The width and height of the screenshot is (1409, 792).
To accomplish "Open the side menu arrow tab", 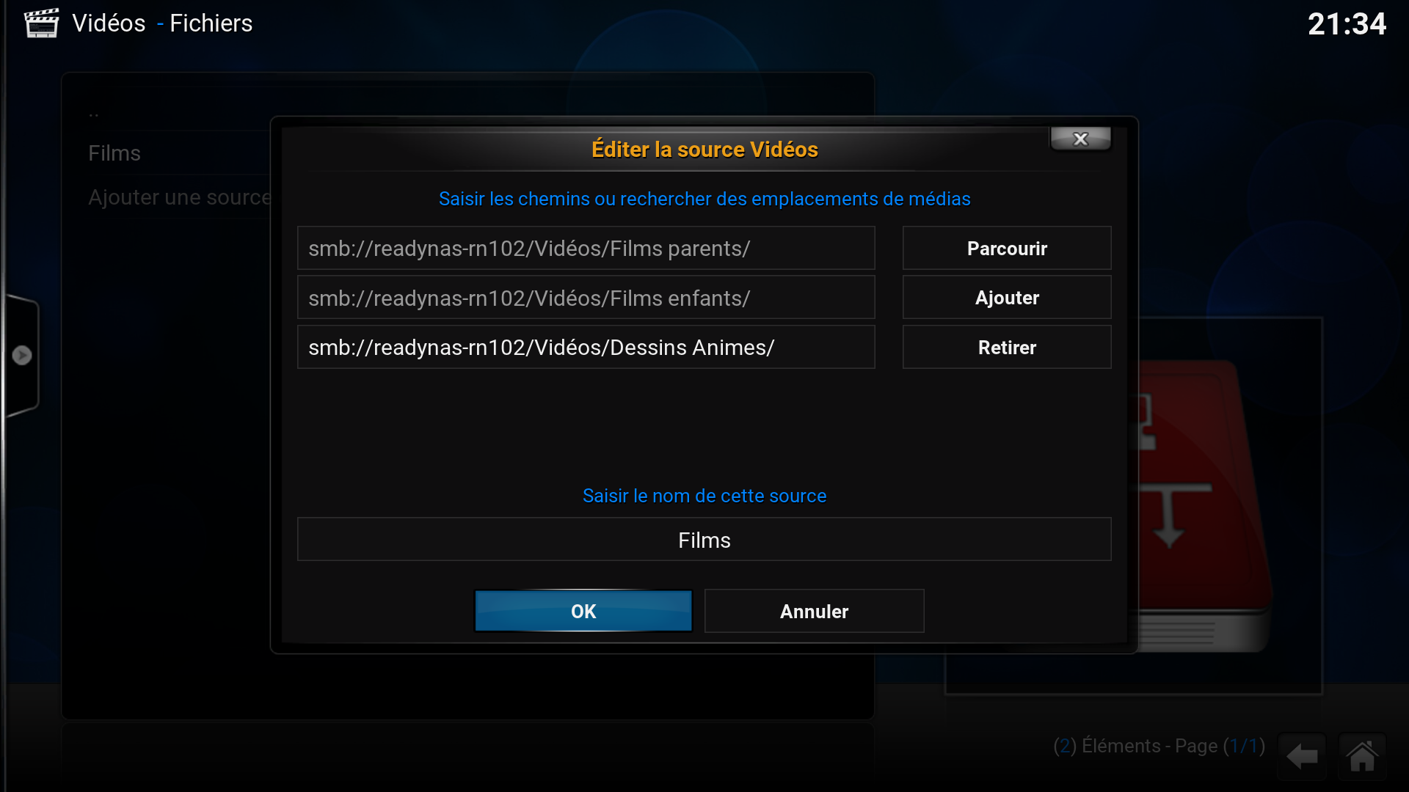I will pyautogui.click(x=21, y=355).
